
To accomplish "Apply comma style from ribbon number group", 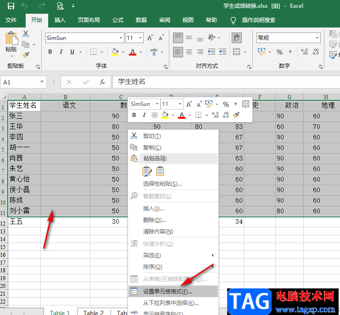I will coord(290,52).
